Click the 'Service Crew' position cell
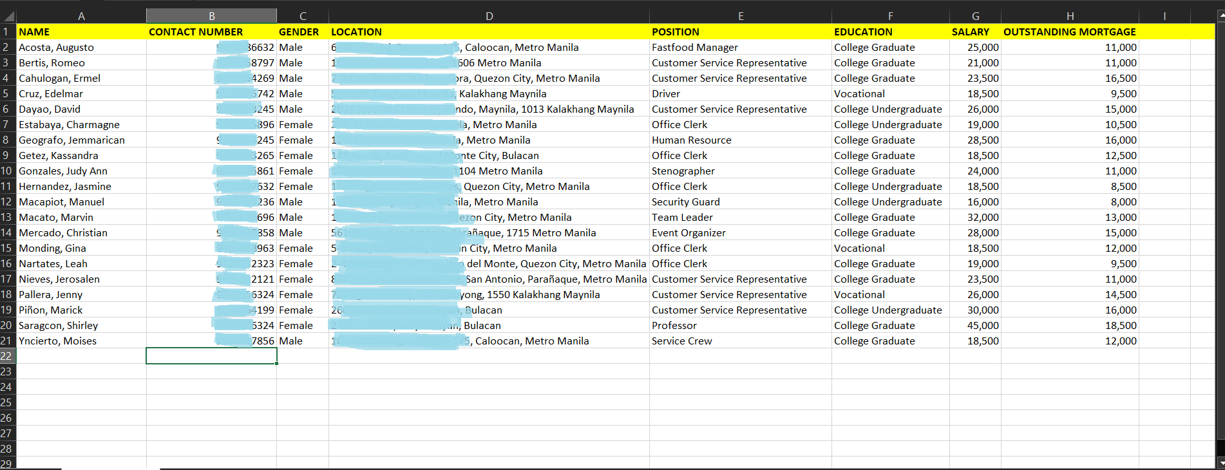The height and width of the screenshot is (470, 1225). click(741, 341)
